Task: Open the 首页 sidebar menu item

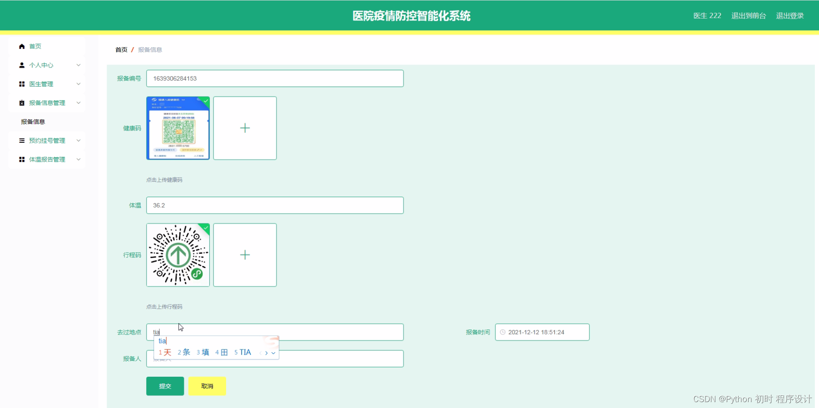Action: (x=47, y=46)
